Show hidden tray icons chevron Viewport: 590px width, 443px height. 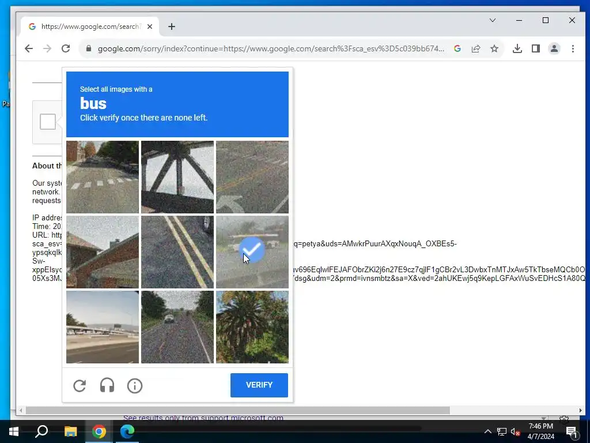(487, 431)
